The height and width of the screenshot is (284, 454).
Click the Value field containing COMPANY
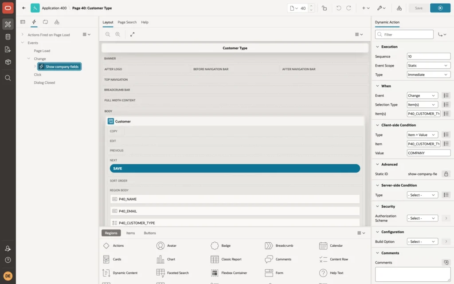tap(429, 153)
